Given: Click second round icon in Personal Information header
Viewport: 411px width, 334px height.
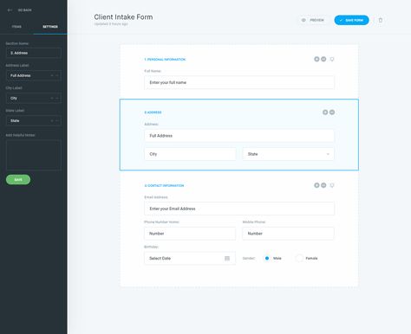Looking at the screenshot, I should click(323, 59).
